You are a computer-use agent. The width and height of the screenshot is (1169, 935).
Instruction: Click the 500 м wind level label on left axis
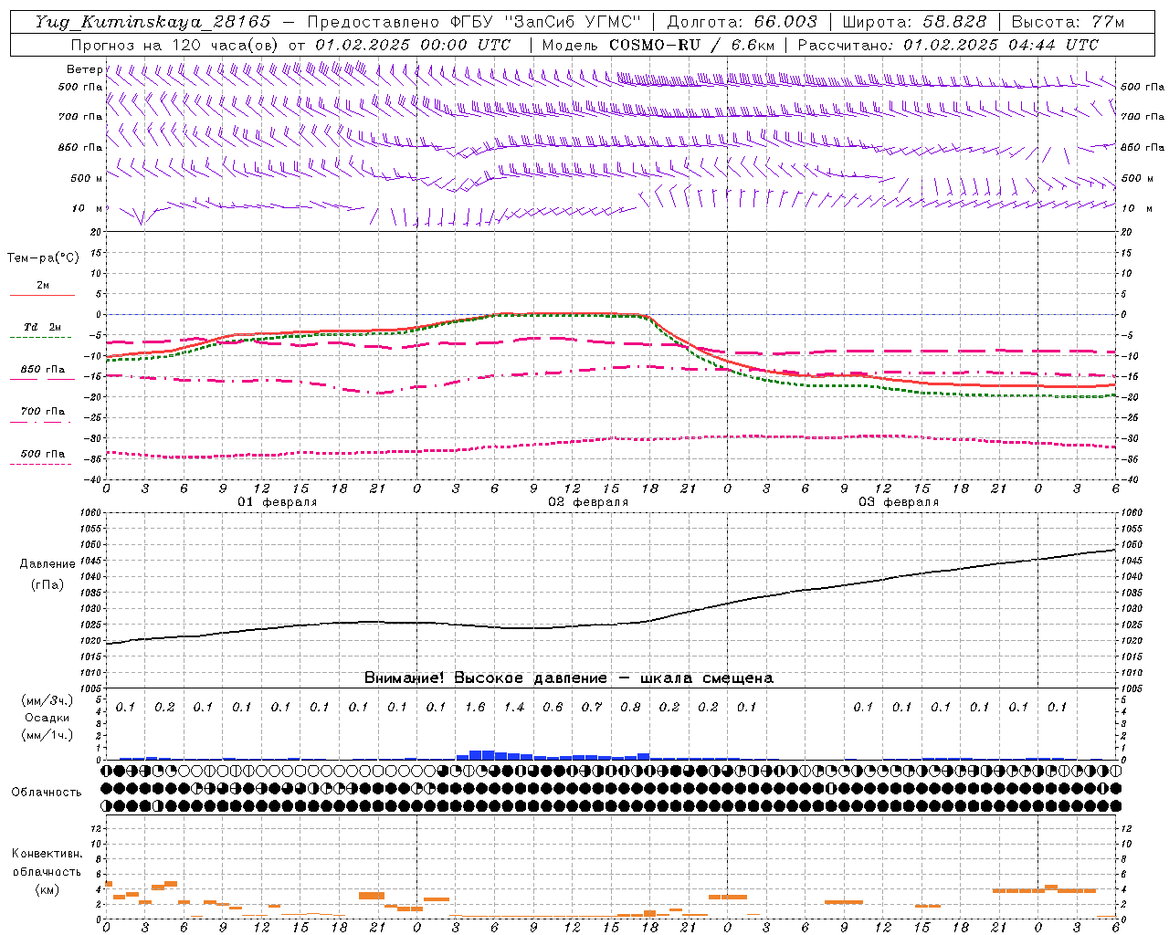(x=87, y=178)
